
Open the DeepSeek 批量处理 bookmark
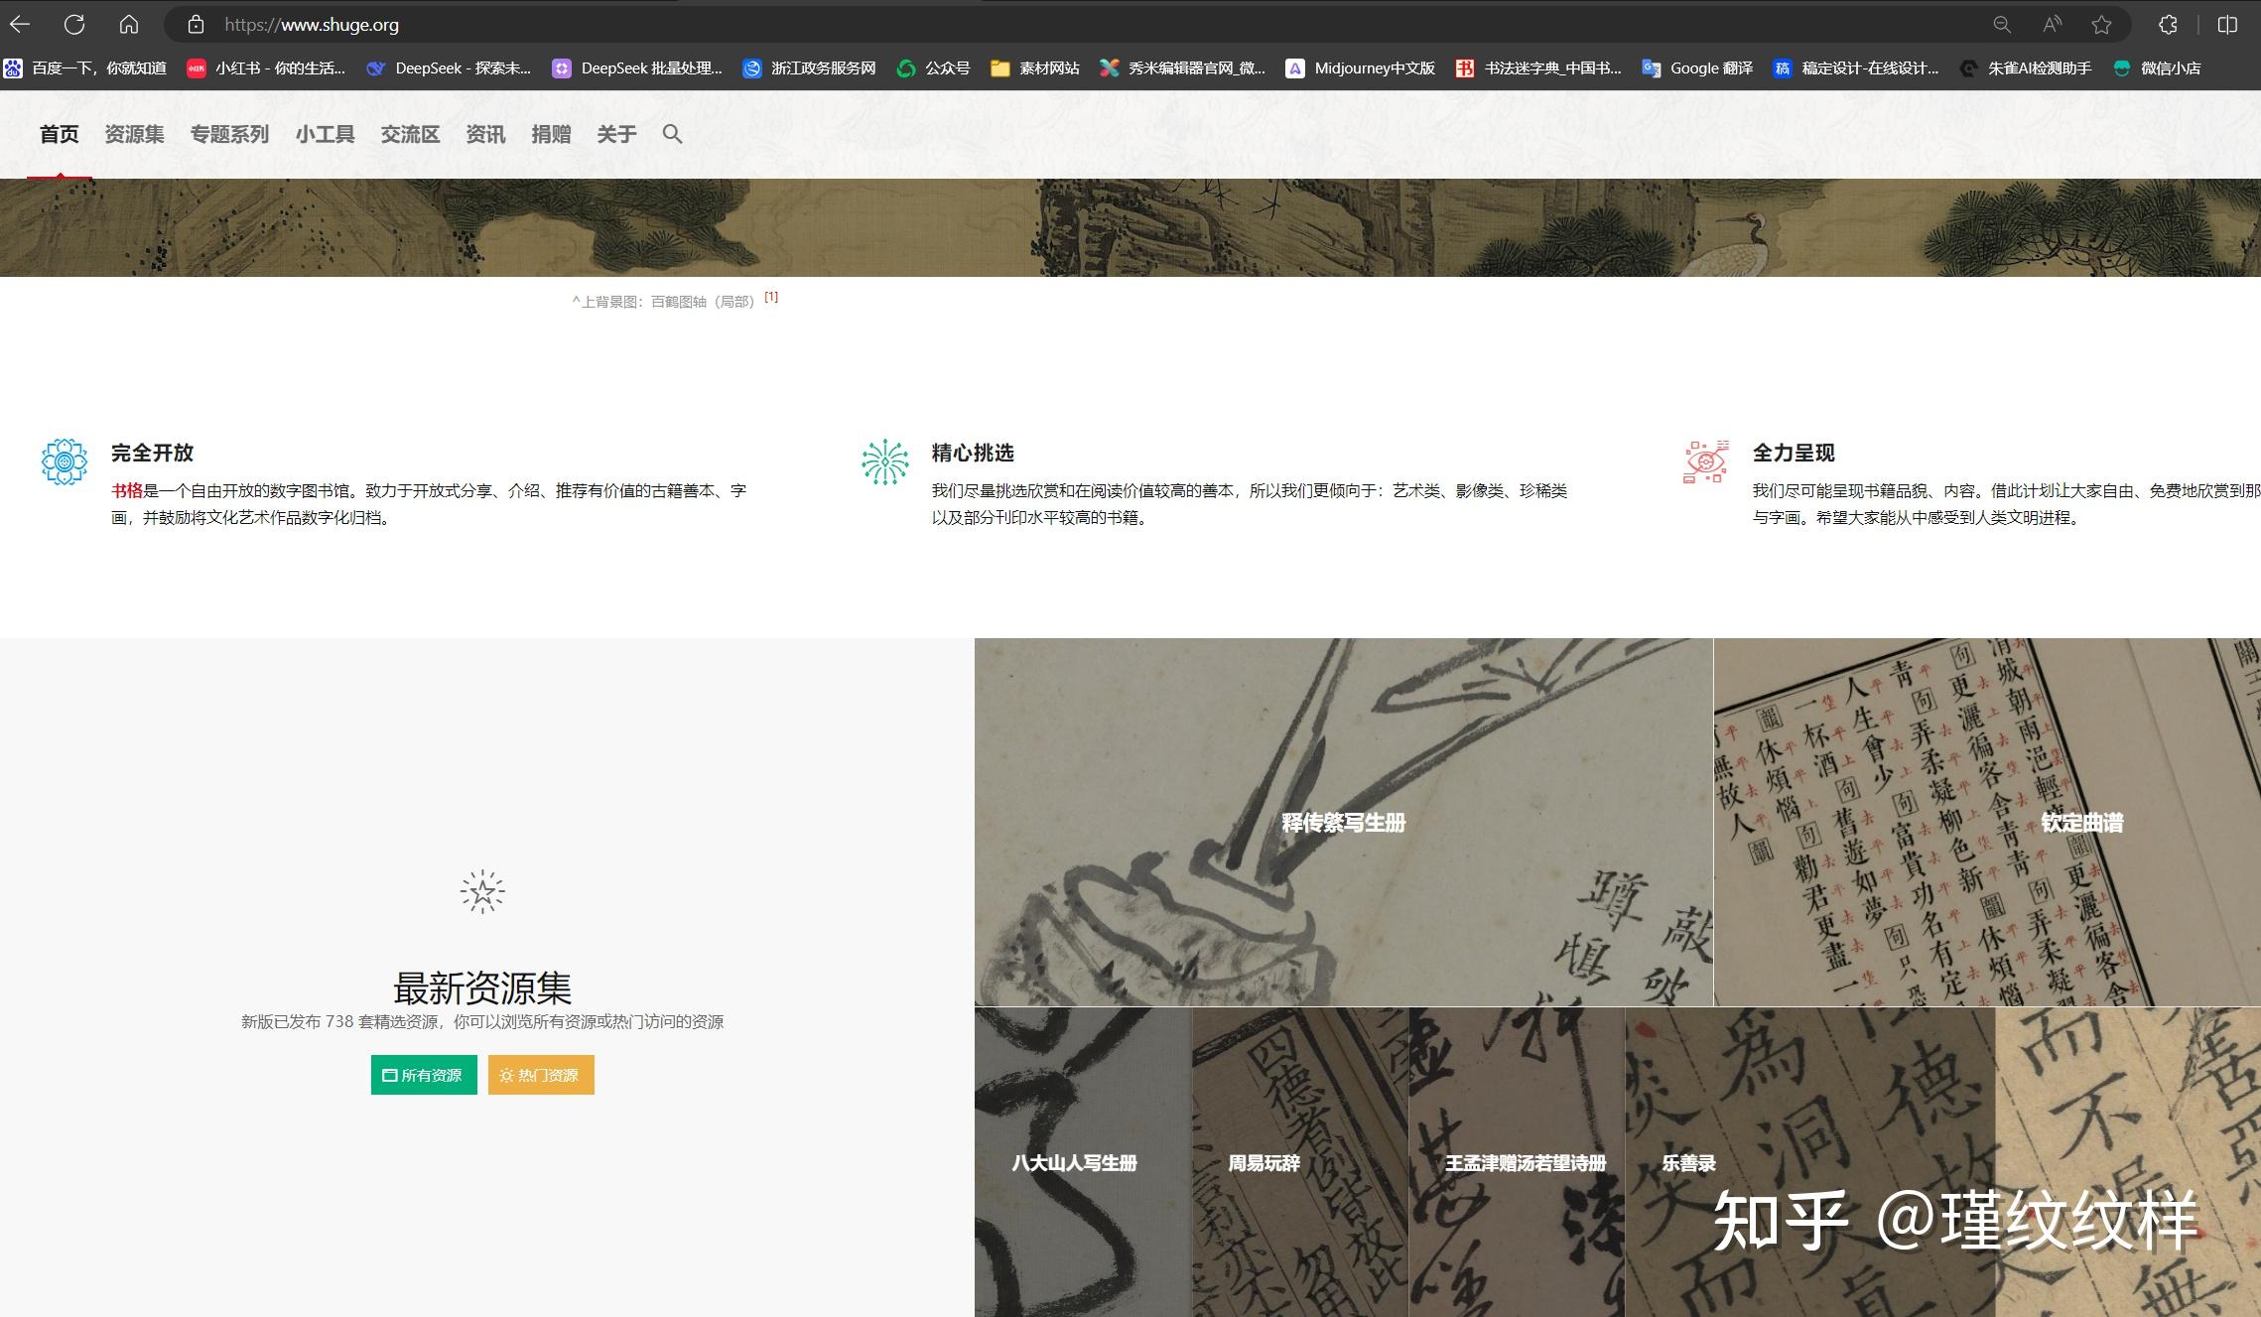tap(637, 67)
